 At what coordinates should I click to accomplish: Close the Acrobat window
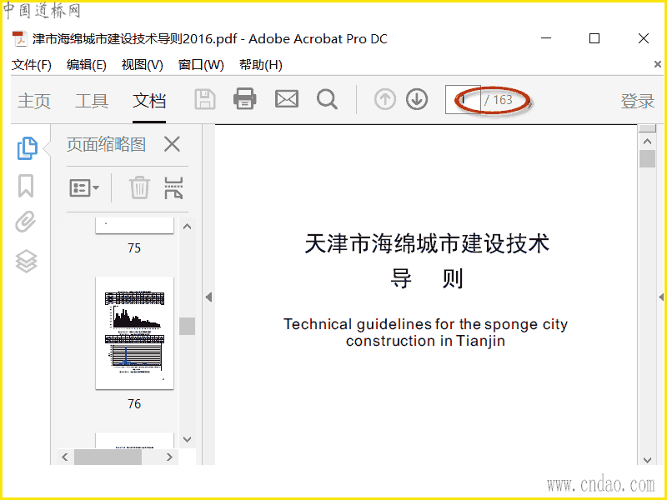click(643, 38)
